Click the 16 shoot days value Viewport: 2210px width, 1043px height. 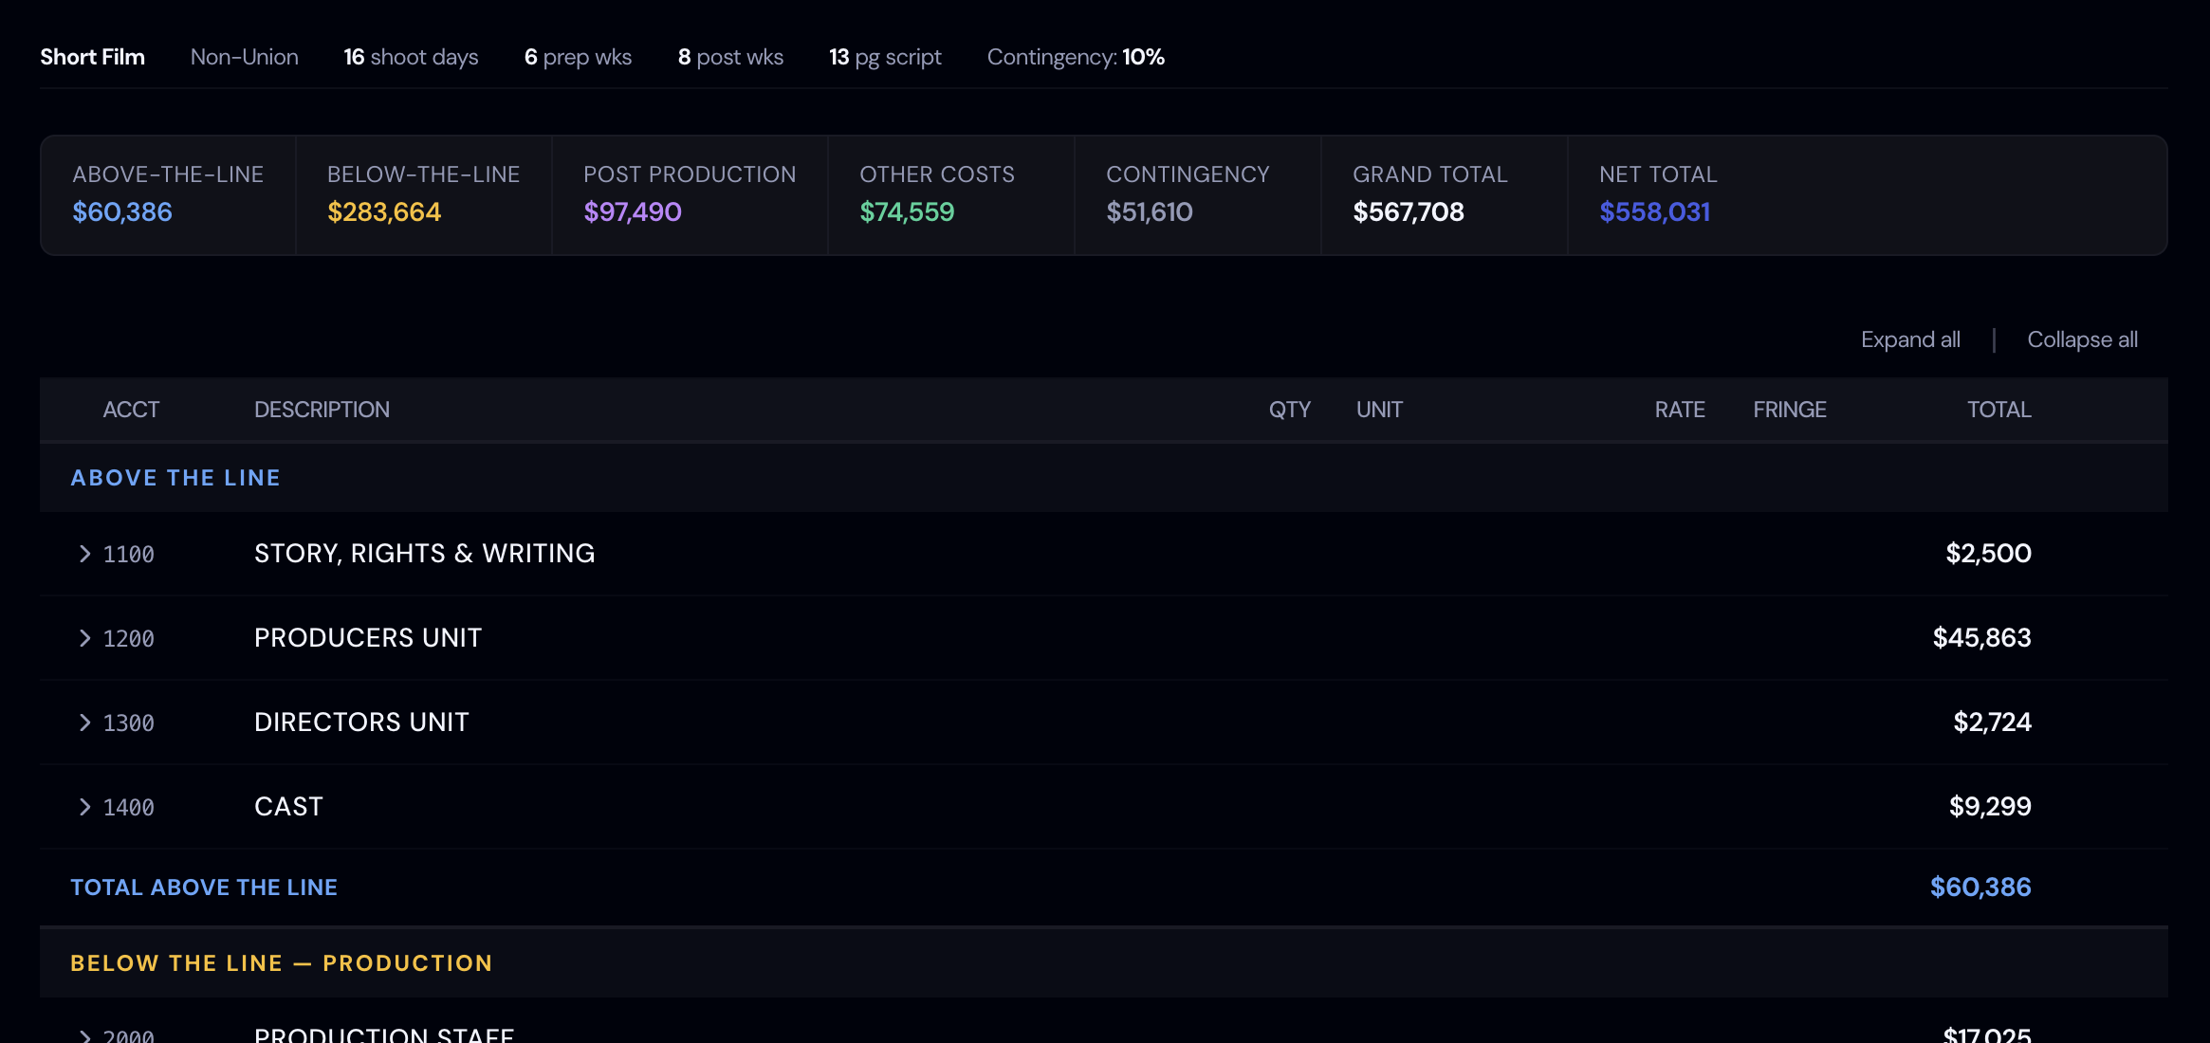pyautogui.click(x=410, y=57)
